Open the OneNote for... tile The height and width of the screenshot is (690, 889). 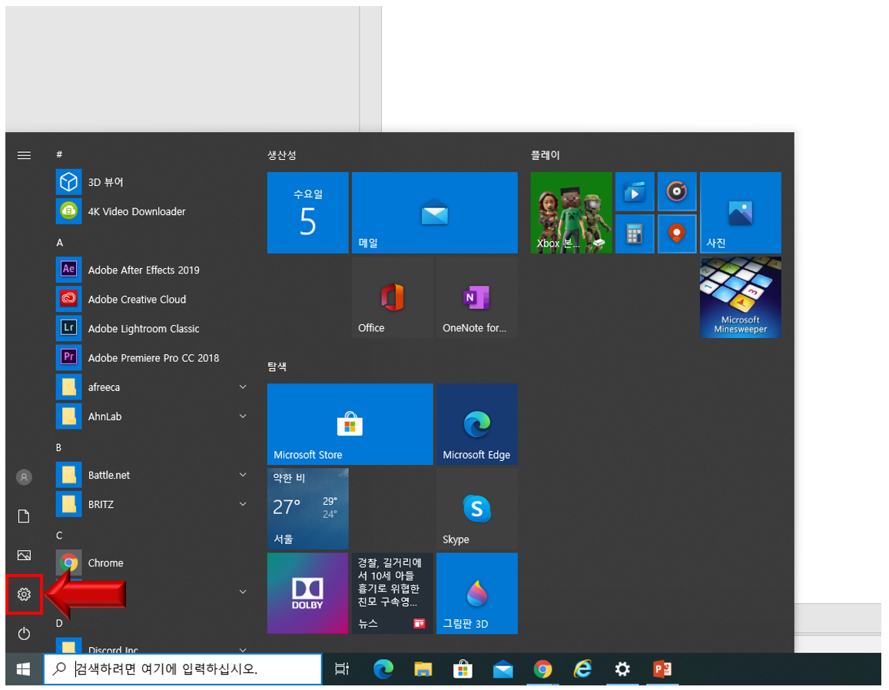click(477, 297)
